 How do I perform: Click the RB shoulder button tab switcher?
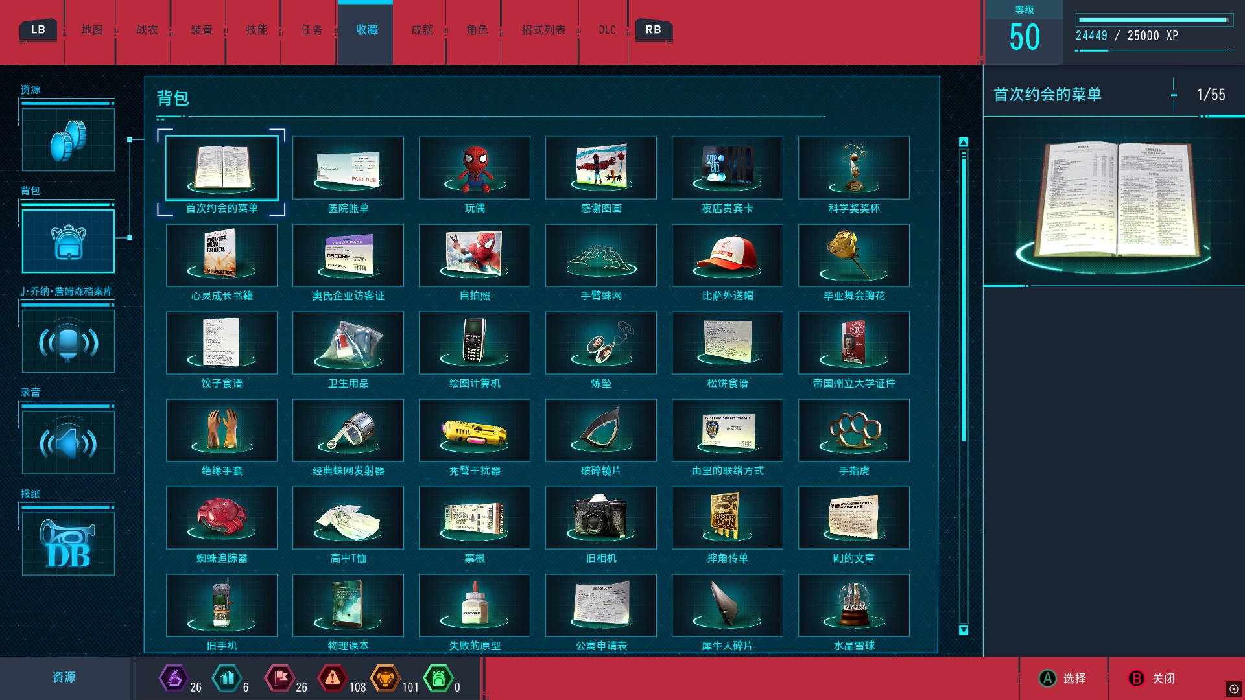point(653,30)
